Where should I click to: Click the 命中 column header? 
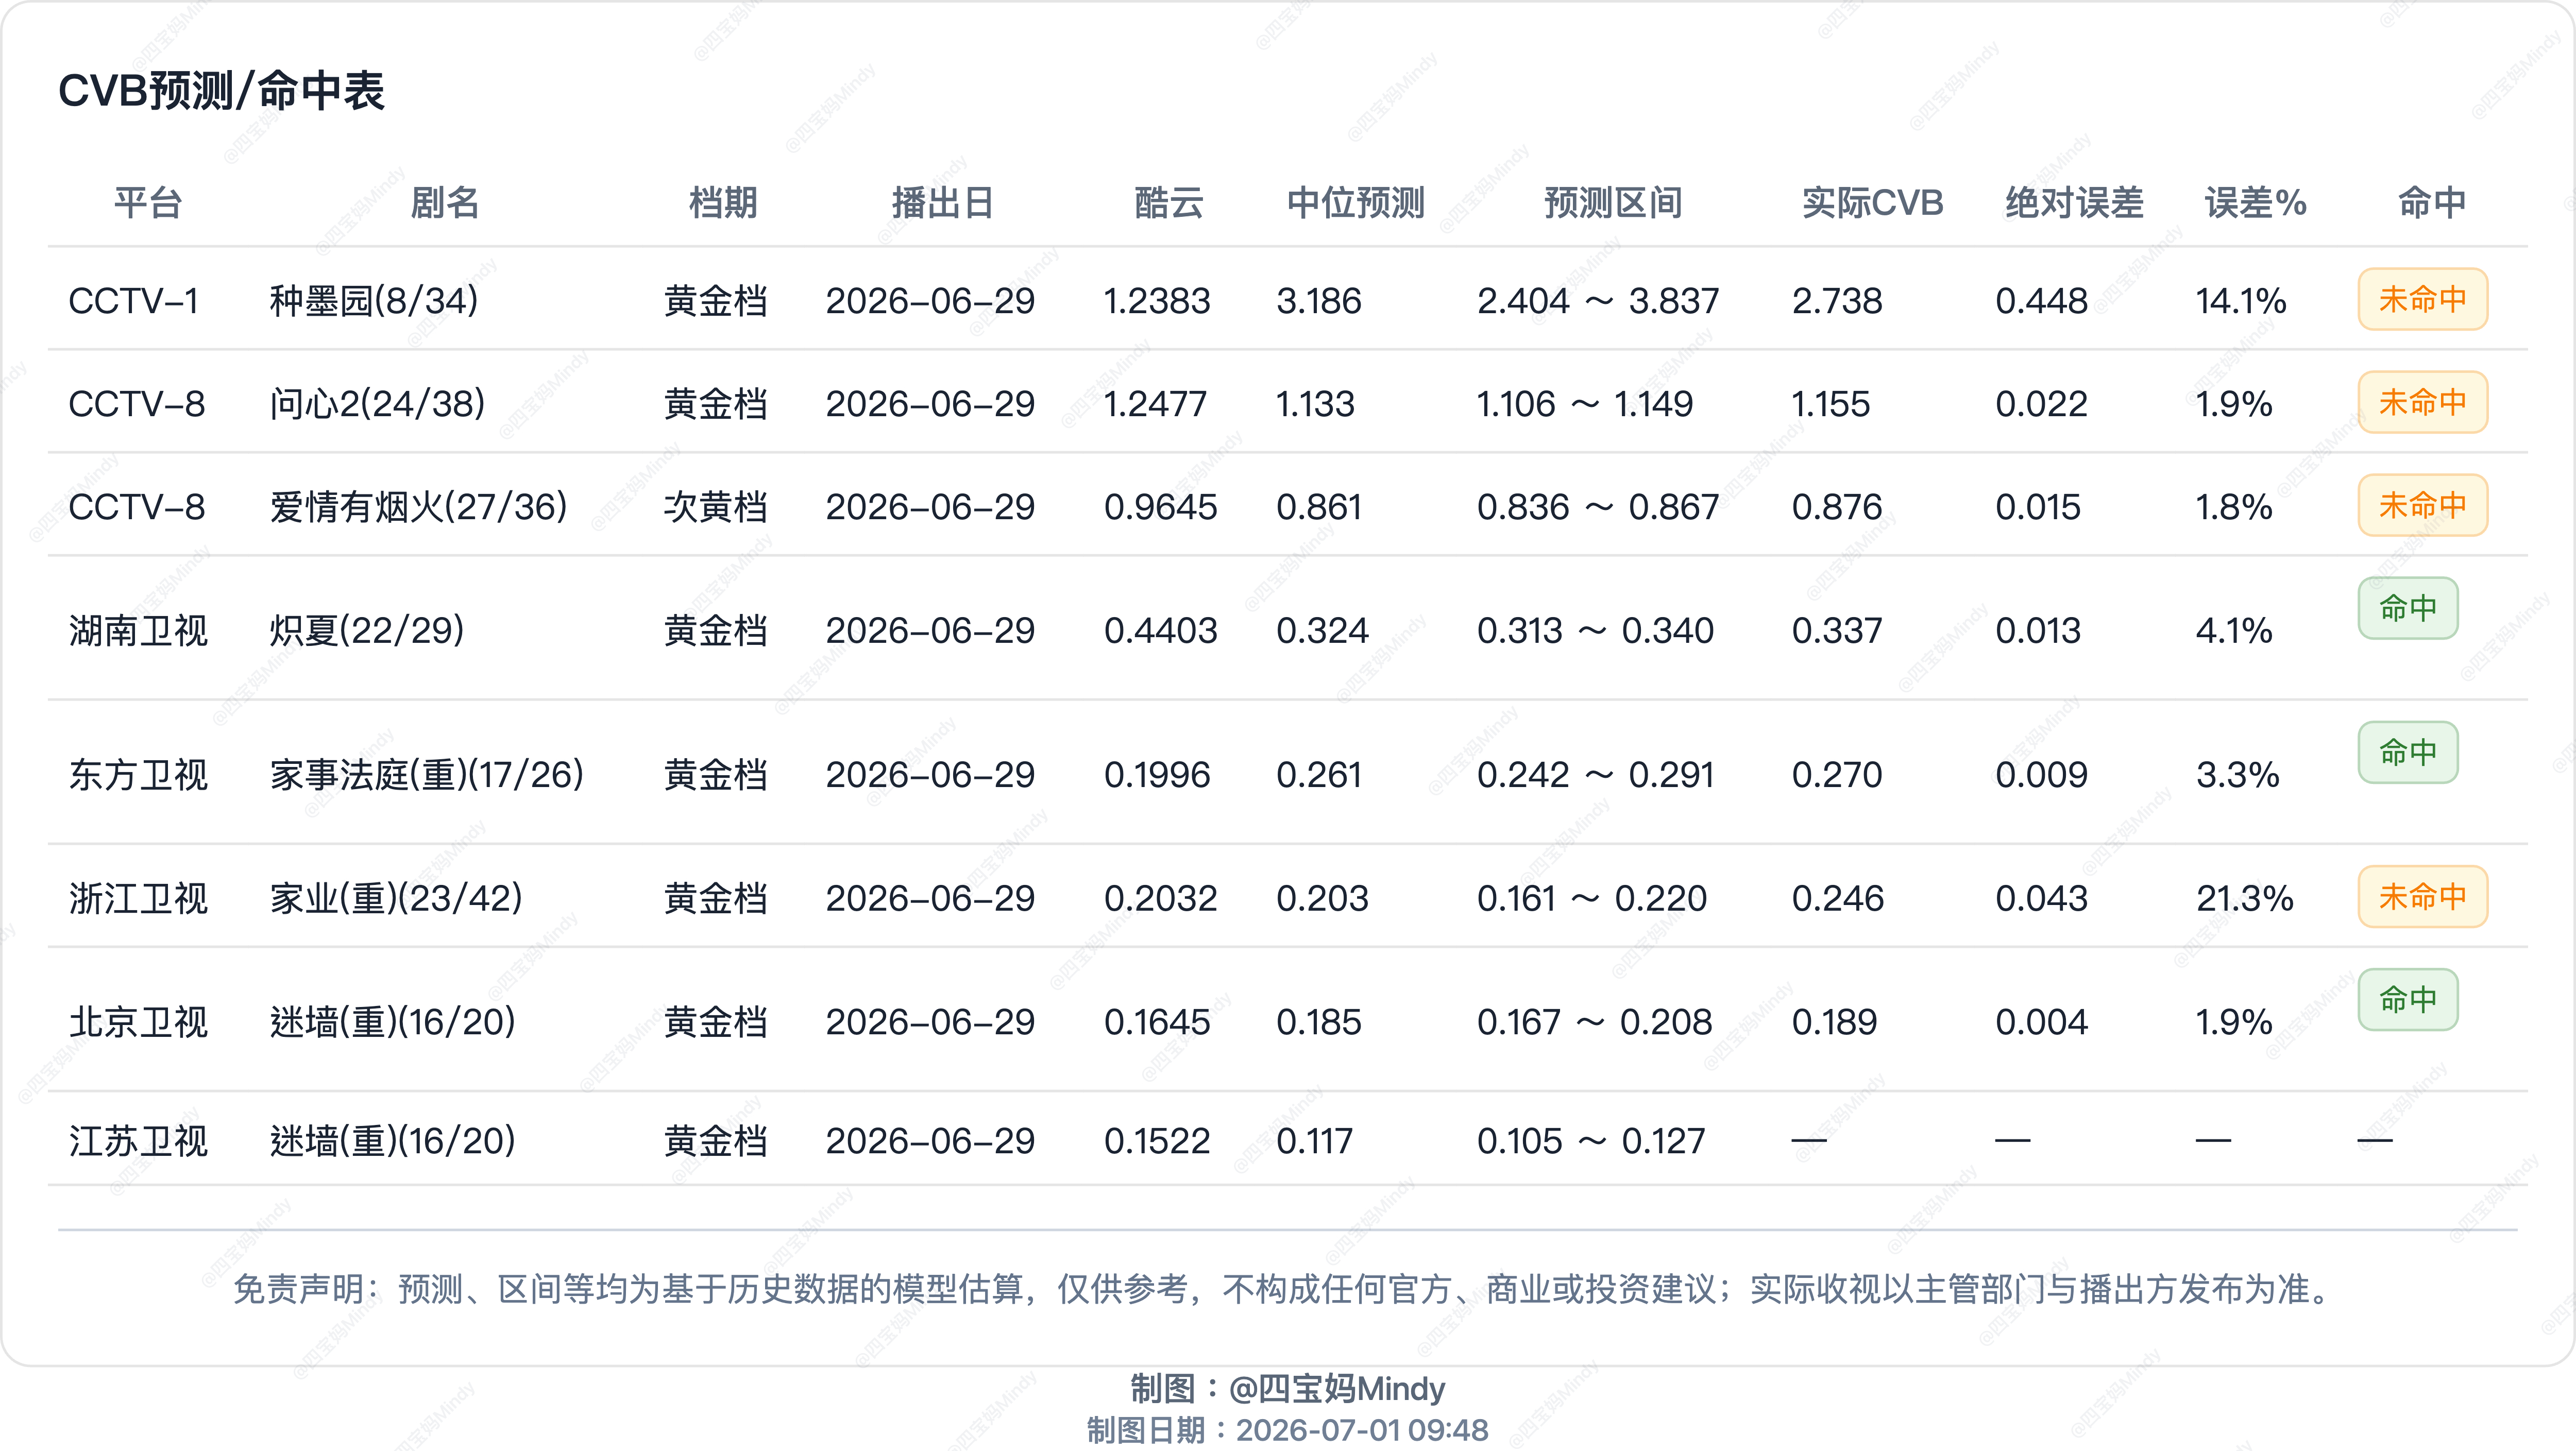[2432, 203]
